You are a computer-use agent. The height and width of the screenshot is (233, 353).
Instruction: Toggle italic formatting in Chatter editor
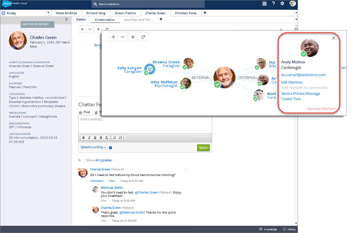click(x=89, y=138)
